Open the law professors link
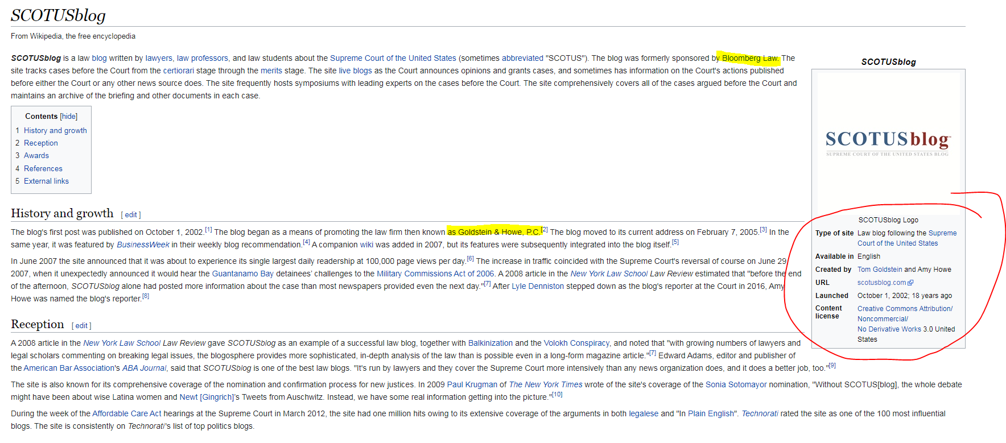Image resolution: width=1006 pixels, height=443 pixels. [x=203, y=58]
